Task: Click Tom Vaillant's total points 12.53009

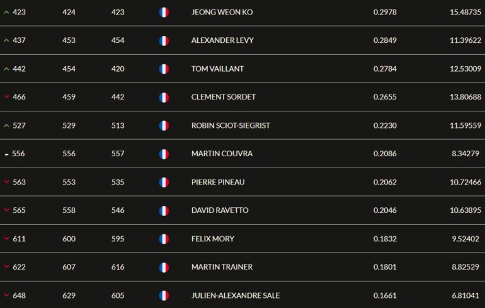Action: pyautogui.click(x=465, y=69)
